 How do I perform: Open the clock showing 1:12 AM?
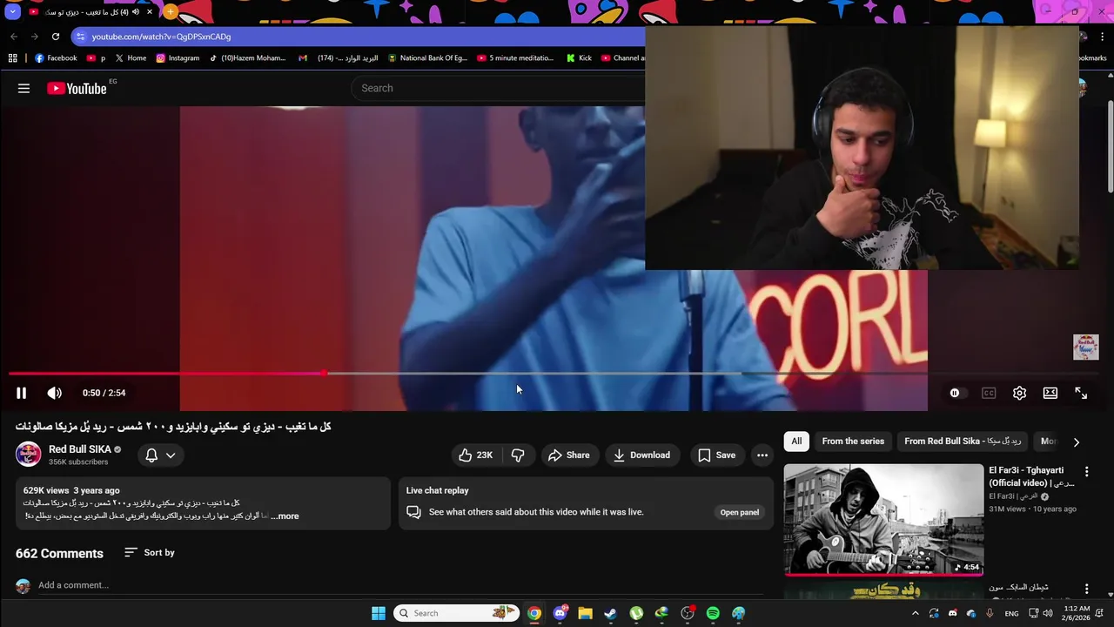click(1077, 613)
